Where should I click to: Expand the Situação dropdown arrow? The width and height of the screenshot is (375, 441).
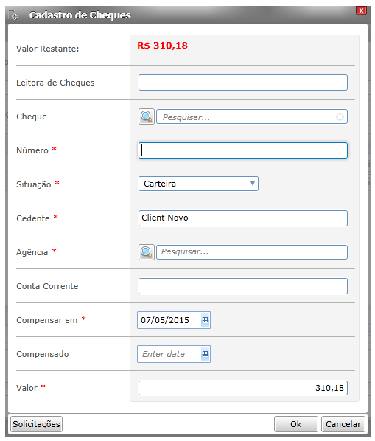[253, 184]
